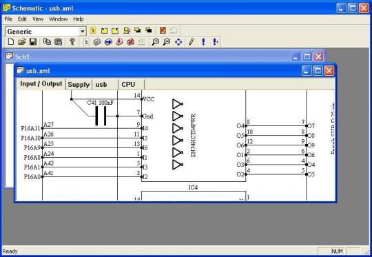Select the P16A10 net label
This screenshot has width=372, height=257.
[31, 138]
